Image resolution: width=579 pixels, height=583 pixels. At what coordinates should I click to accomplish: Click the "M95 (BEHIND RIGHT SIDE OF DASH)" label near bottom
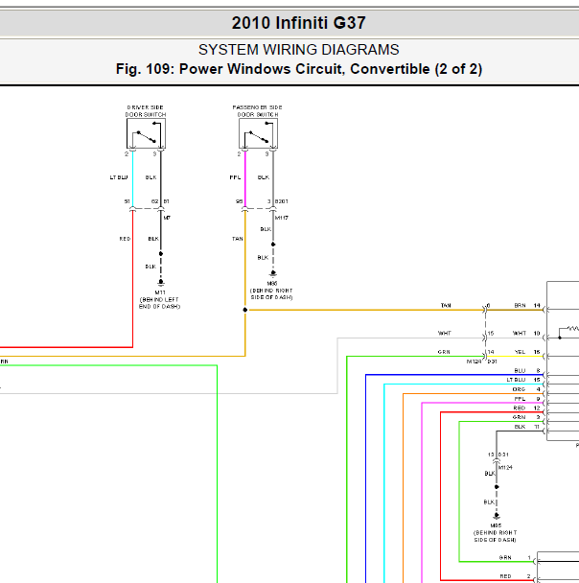[495, 532]
